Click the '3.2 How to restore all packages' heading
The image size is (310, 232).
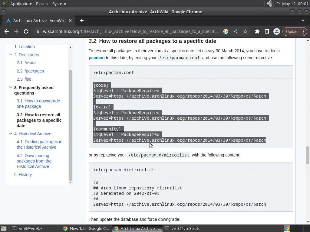[x=153, y=41]
